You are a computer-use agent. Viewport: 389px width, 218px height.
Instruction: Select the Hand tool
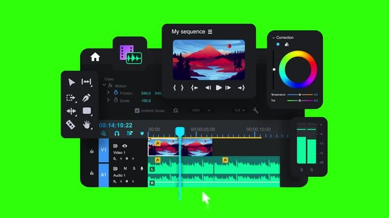click(x=87, y=125)
